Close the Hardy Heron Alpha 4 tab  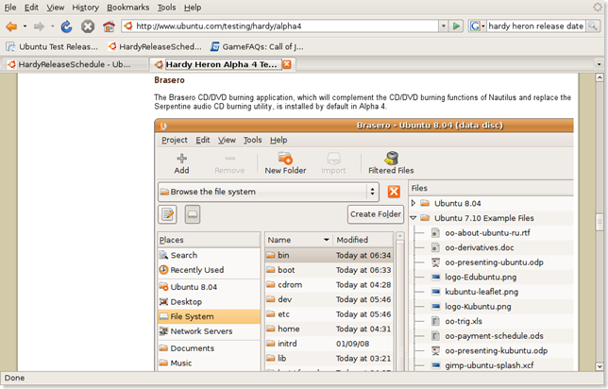pos(287,64)
